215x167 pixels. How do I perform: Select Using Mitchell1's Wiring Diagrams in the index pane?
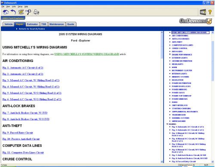(190, 33)
